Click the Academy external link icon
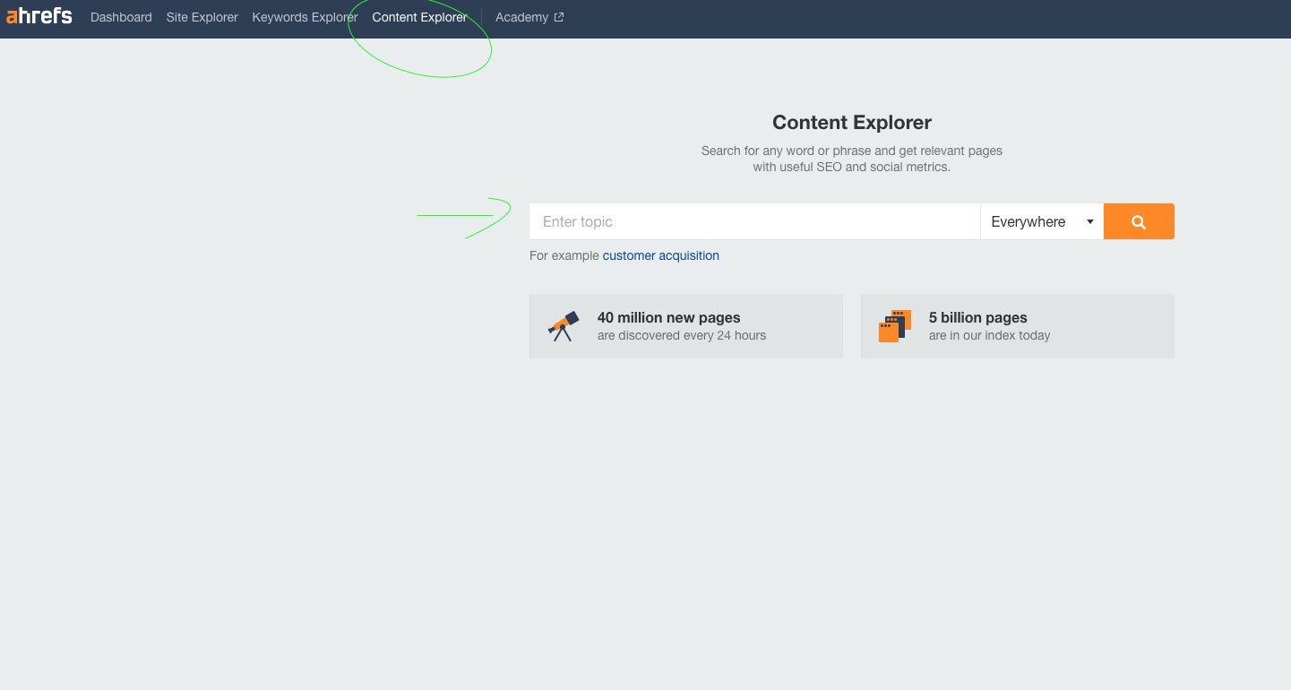 coord(559,17)
